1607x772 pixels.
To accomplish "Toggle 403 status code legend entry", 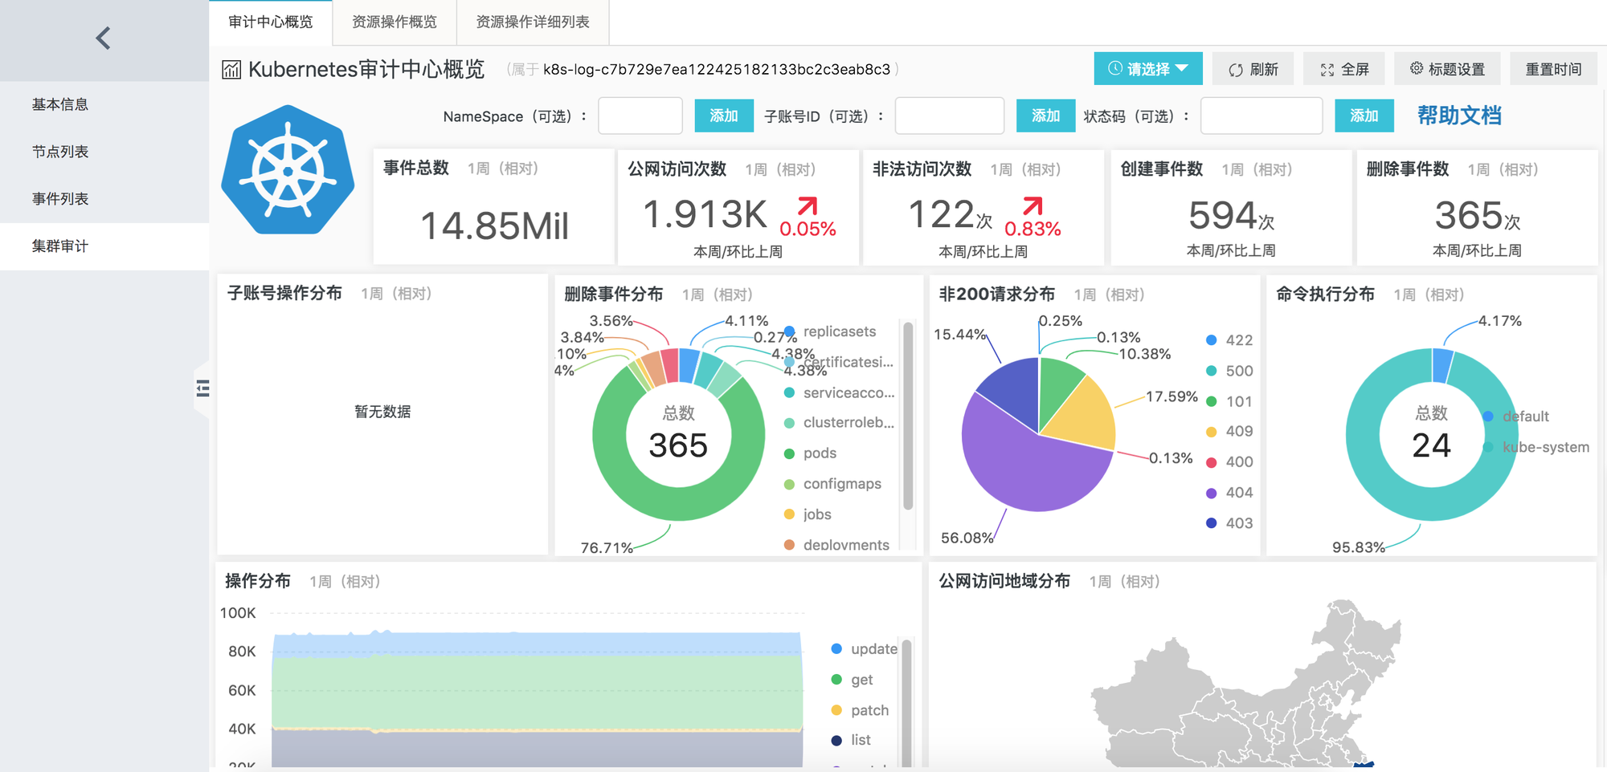I will click(x=1229, y=523).
